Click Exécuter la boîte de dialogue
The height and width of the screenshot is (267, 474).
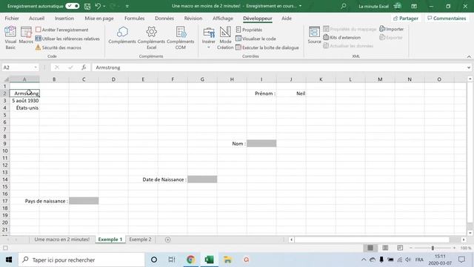[267, 47]
